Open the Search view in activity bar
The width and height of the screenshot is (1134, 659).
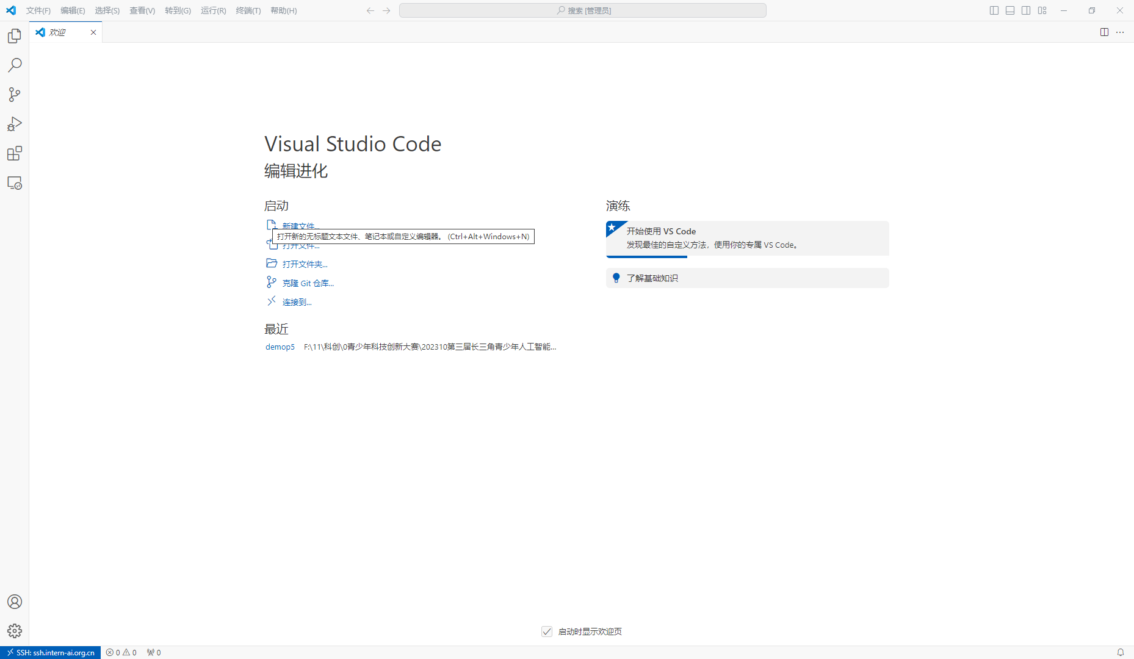click(x=15, y=65)
